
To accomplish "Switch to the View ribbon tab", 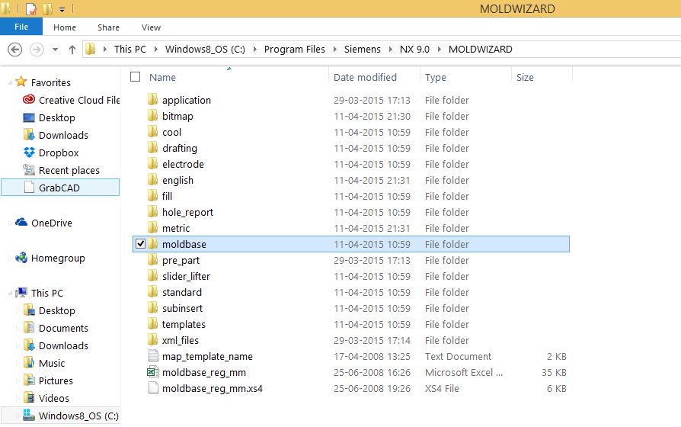I will click(x=151, y=27).
